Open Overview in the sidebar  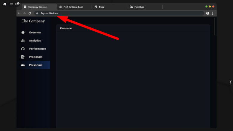click(35, 33)
